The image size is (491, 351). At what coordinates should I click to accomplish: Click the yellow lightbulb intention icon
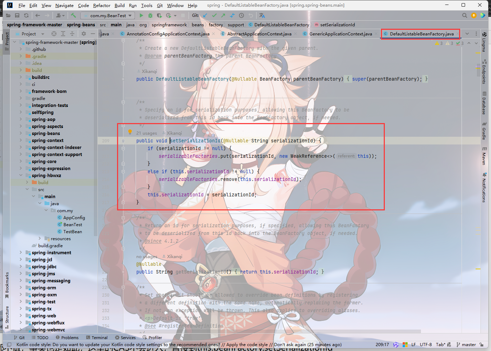tap(130, 132)
